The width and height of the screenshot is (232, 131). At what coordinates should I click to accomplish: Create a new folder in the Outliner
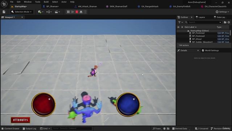click(x=225, y=22)
